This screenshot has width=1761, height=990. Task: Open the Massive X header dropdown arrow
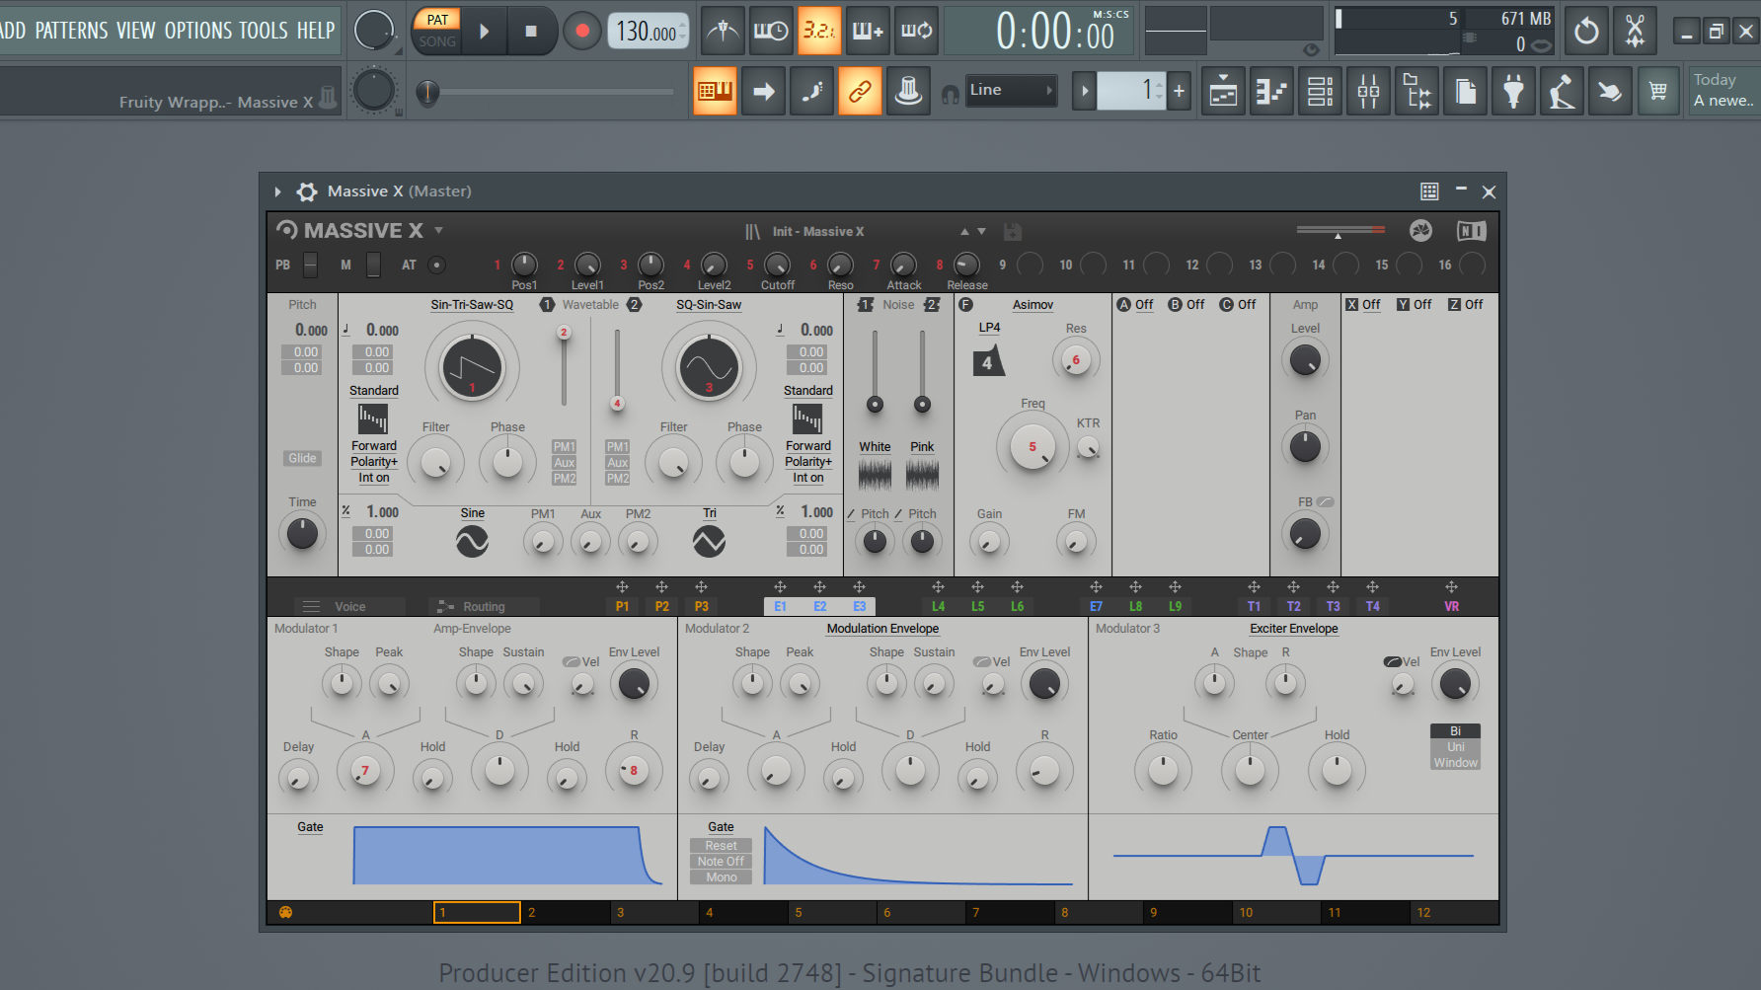tap(438, 230)
